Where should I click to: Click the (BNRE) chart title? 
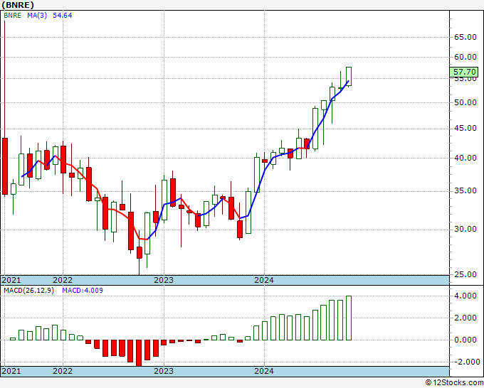pos(18,5)
